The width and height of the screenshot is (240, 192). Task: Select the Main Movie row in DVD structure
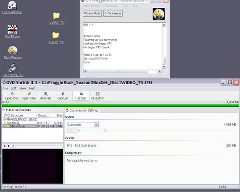(33, 126)
